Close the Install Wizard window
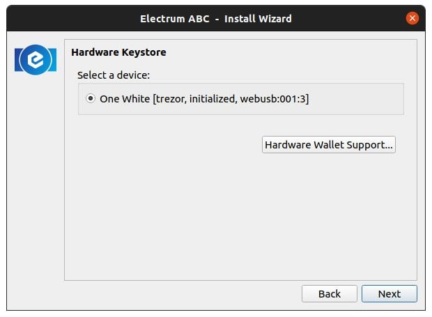The height and width of the screenshot is (317, 432). [x=412, y=17]
